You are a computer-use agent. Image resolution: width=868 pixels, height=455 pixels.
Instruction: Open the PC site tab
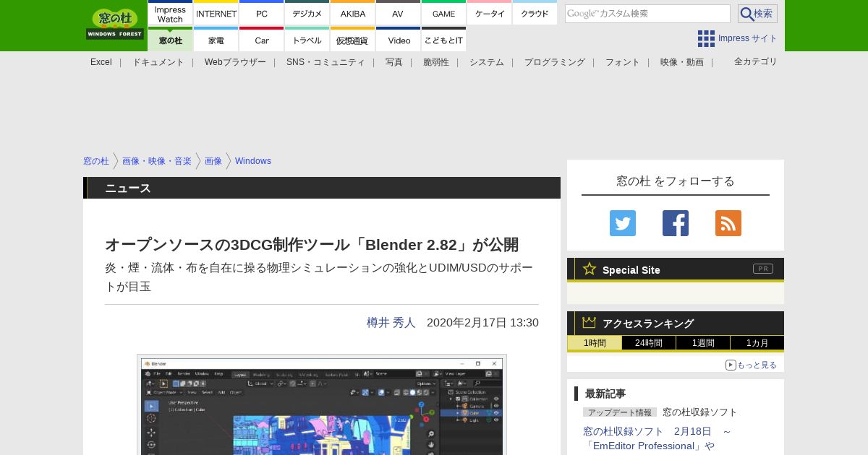pos(262,14)
